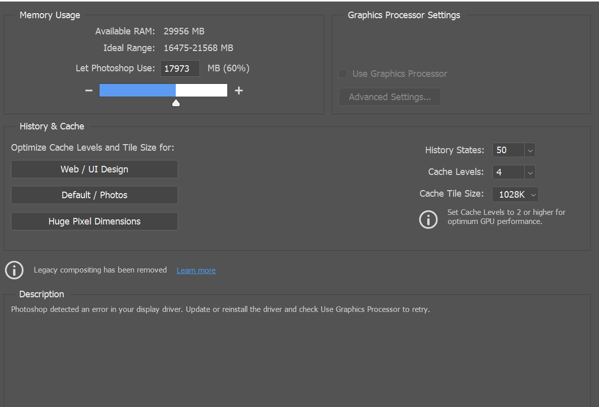Choose the Huge Pixel Dimensions preset
This screenshot has height=407, width=599.
tap(94, 221)
